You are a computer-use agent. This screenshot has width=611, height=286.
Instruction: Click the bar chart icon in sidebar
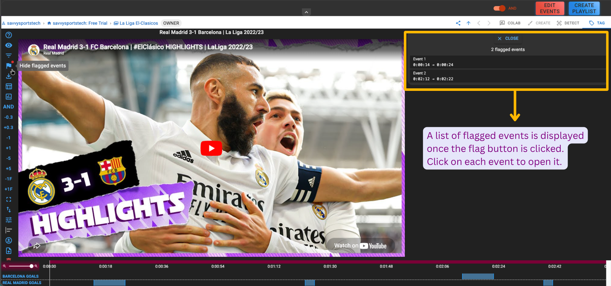coord(9,97)
